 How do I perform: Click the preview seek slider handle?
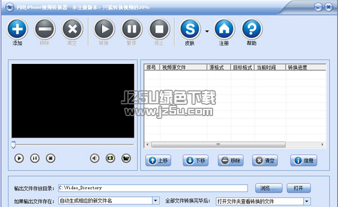(x=13, y=145)
